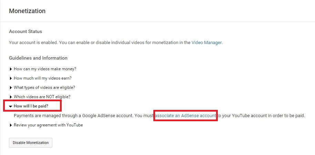Expand the arrow beside "How can my videos make money?"
Screen dimensions: 315x155
coord(11,69)
